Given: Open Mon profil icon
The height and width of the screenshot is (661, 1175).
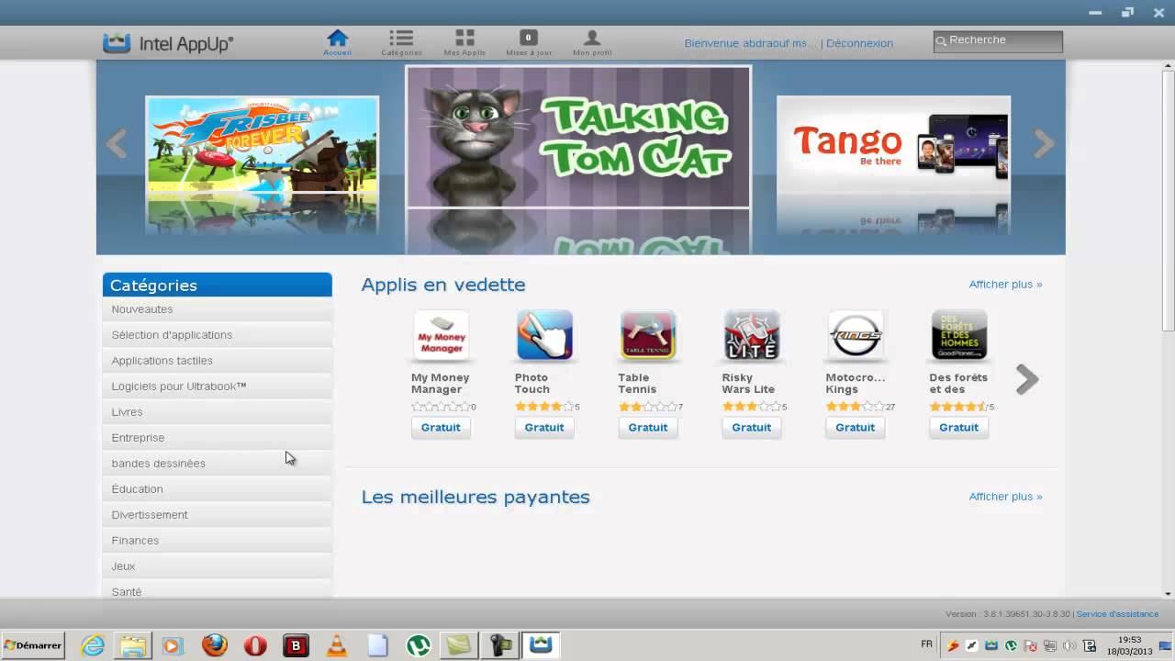Looking at the screenshot, I should 592,38.
